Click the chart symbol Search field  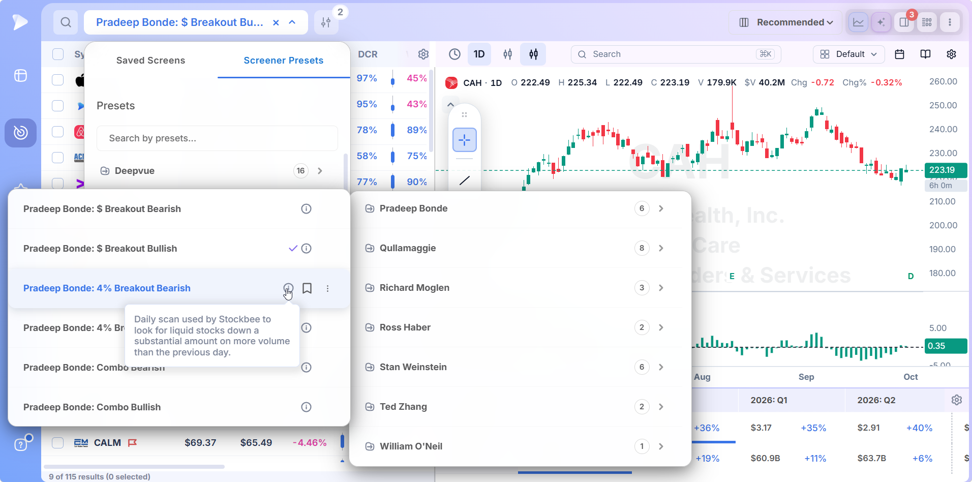tap(676, 54)
